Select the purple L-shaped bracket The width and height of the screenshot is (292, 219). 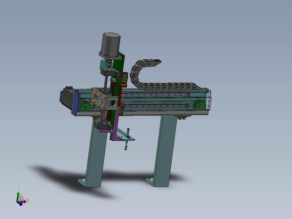pos(116,124)
